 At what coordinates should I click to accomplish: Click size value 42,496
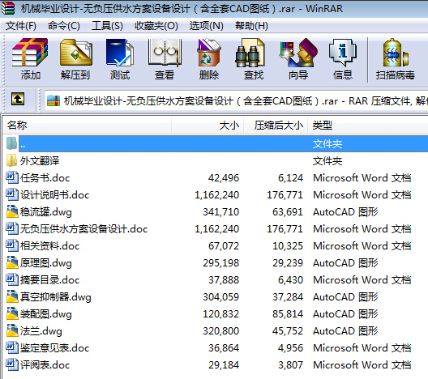pyautogui.click(x=224, y=178)
